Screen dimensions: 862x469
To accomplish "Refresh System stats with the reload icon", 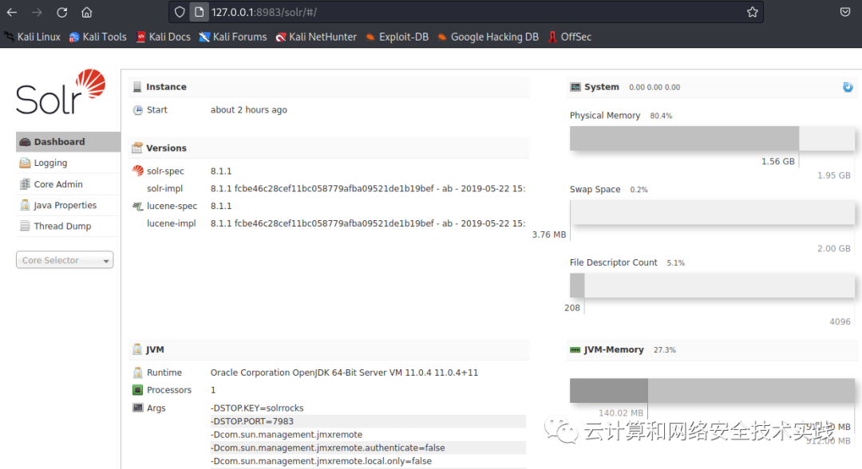I will 848,87.
